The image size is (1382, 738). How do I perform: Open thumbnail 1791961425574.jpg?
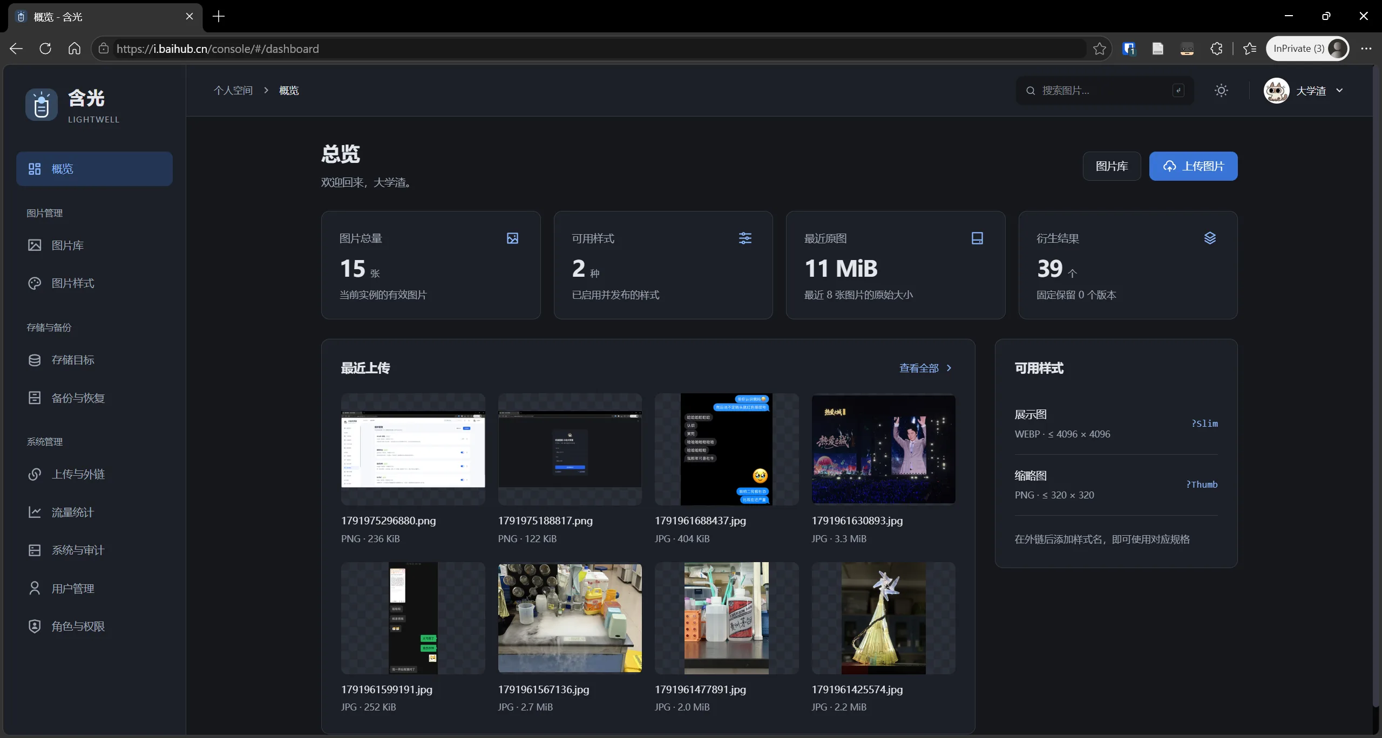coord(883,618)
